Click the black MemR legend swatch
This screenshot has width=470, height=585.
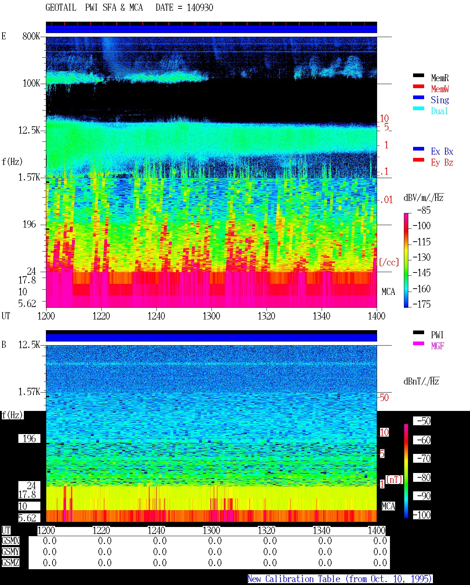pos(419,75)
